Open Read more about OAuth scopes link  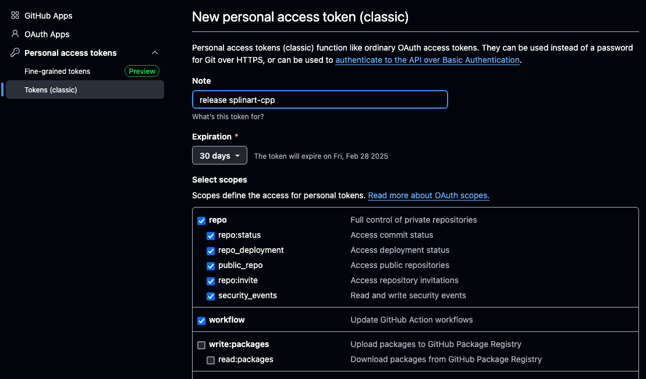428,195
